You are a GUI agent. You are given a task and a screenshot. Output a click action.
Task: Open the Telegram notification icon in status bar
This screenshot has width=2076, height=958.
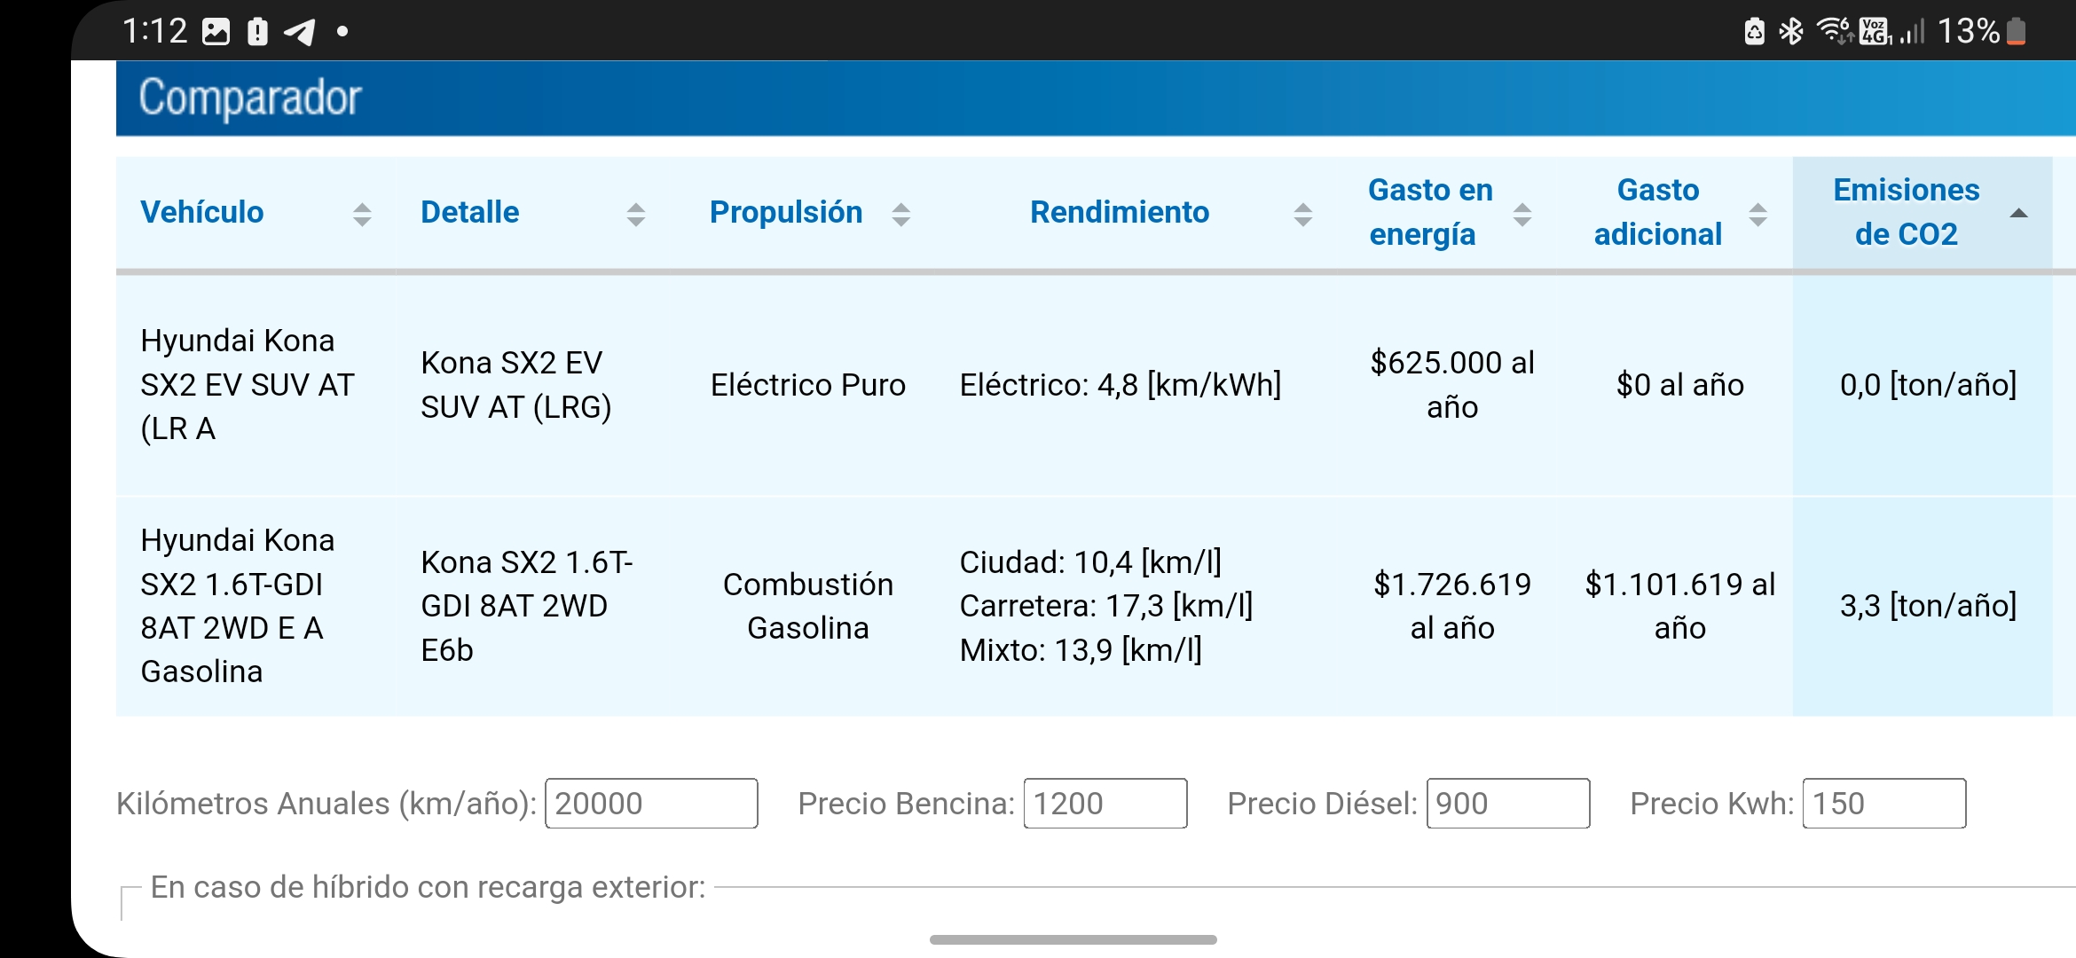299,33
